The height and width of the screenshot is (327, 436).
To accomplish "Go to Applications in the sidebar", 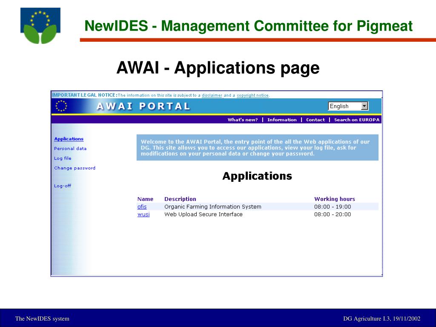I will coord(69,139).
